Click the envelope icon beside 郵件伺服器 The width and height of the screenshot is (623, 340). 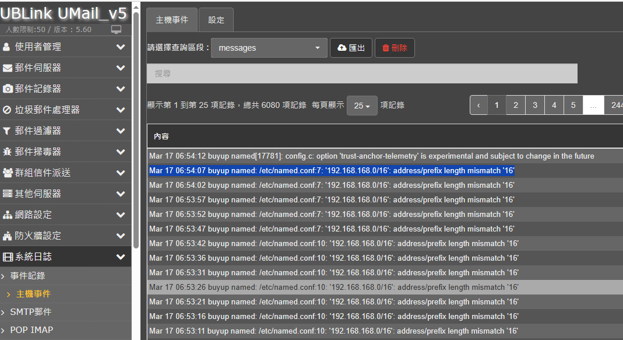[x=8, y=68]
